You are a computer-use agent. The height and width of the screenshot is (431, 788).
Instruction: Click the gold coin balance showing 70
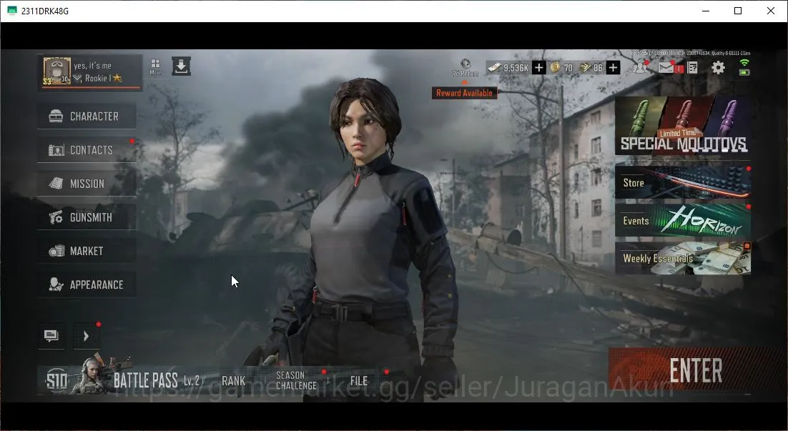coord(562,67)
